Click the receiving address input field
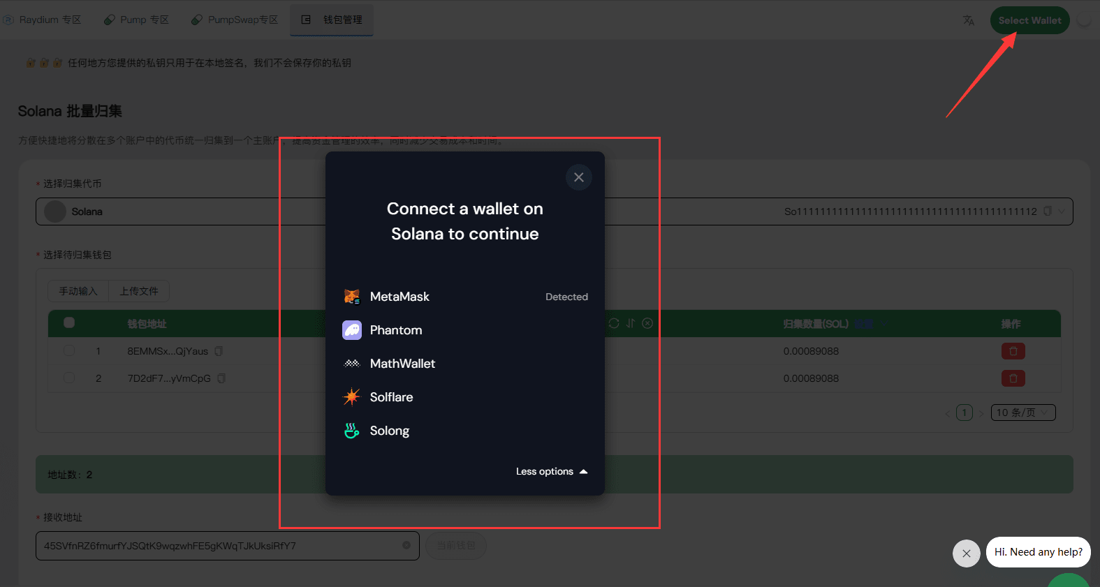This screenshot has width=1100, height=587. (227, 546)
